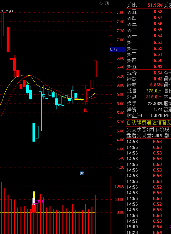This screenshot has width=171, height=234.
Task: Click the 卖五 ask row at 6.58
Action: point(149,12)
